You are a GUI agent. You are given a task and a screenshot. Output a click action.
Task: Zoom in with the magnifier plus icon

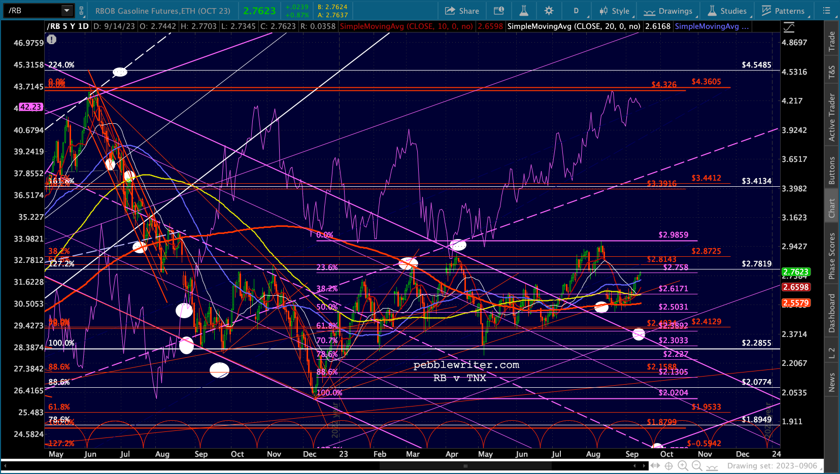coord(683,465)
